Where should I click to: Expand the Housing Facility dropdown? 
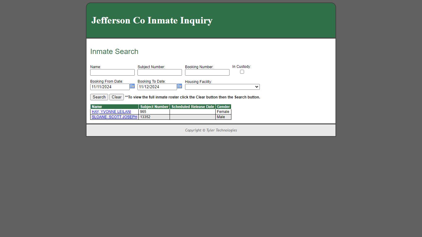pos(222,87)
